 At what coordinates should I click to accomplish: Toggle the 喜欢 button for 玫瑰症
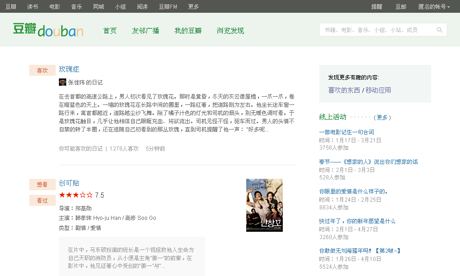coord(42,70)
